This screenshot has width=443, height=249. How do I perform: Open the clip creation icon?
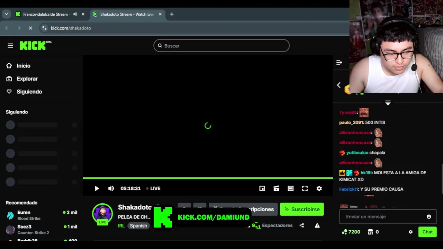pyautogui.click(x=276, y=188)
